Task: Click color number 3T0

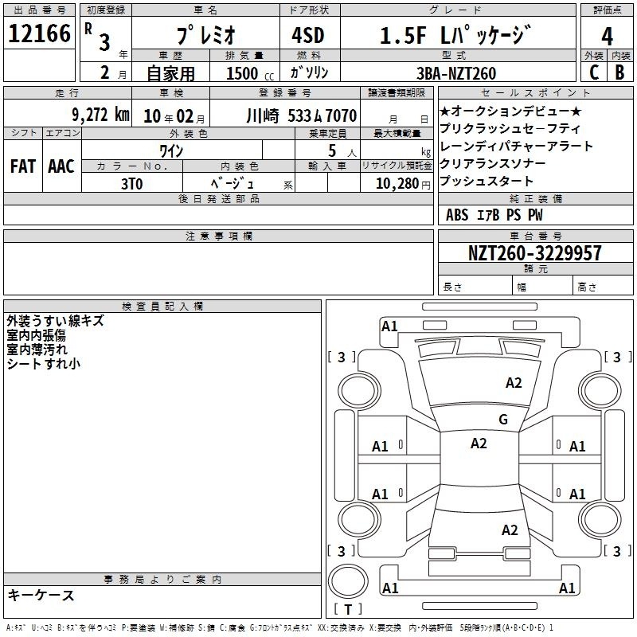Action: coord(132,184)
